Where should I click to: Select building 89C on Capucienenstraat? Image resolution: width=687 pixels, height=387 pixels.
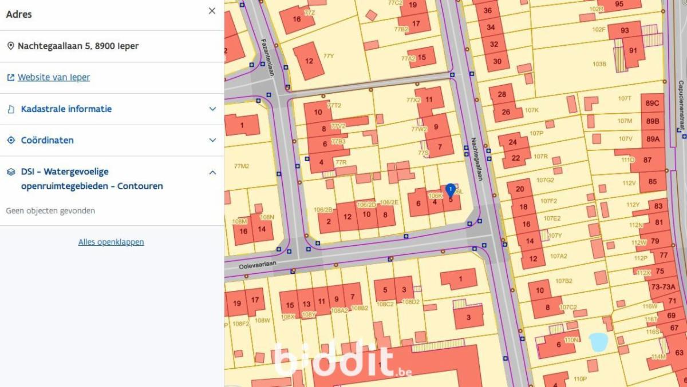tap(652, 103)
